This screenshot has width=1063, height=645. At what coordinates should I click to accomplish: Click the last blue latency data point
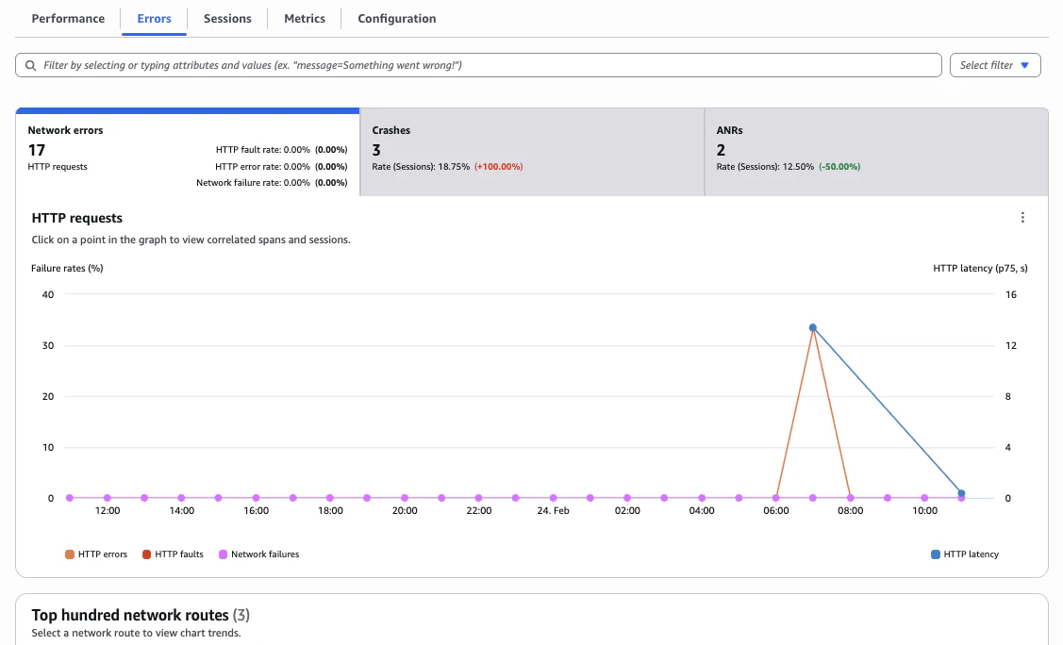pyautogui.click(x=961, y=493)
